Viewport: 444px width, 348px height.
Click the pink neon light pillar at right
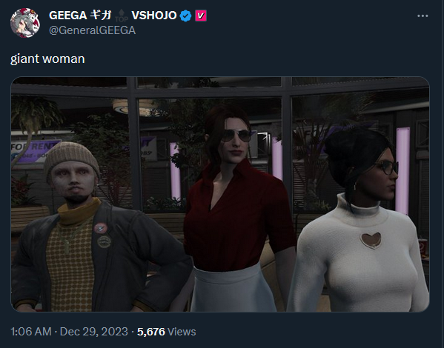coord(402,170)
